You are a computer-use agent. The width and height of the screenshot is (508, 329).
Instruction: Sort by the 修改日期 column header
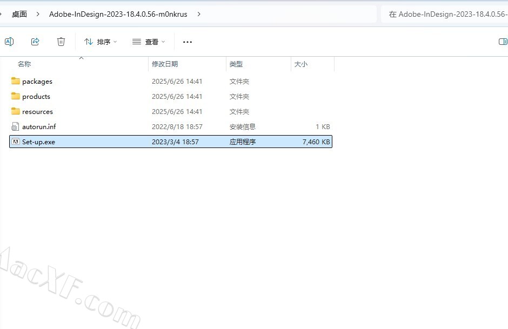tap(165, 64)
